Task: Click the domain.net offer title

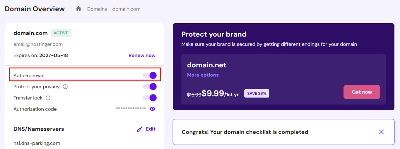Action: click(x=206, y=65)
